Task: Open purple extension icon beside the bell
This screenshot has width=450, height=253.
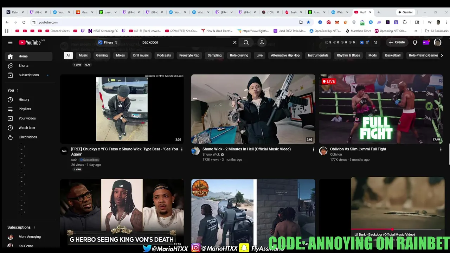Action: pos(426,43)
